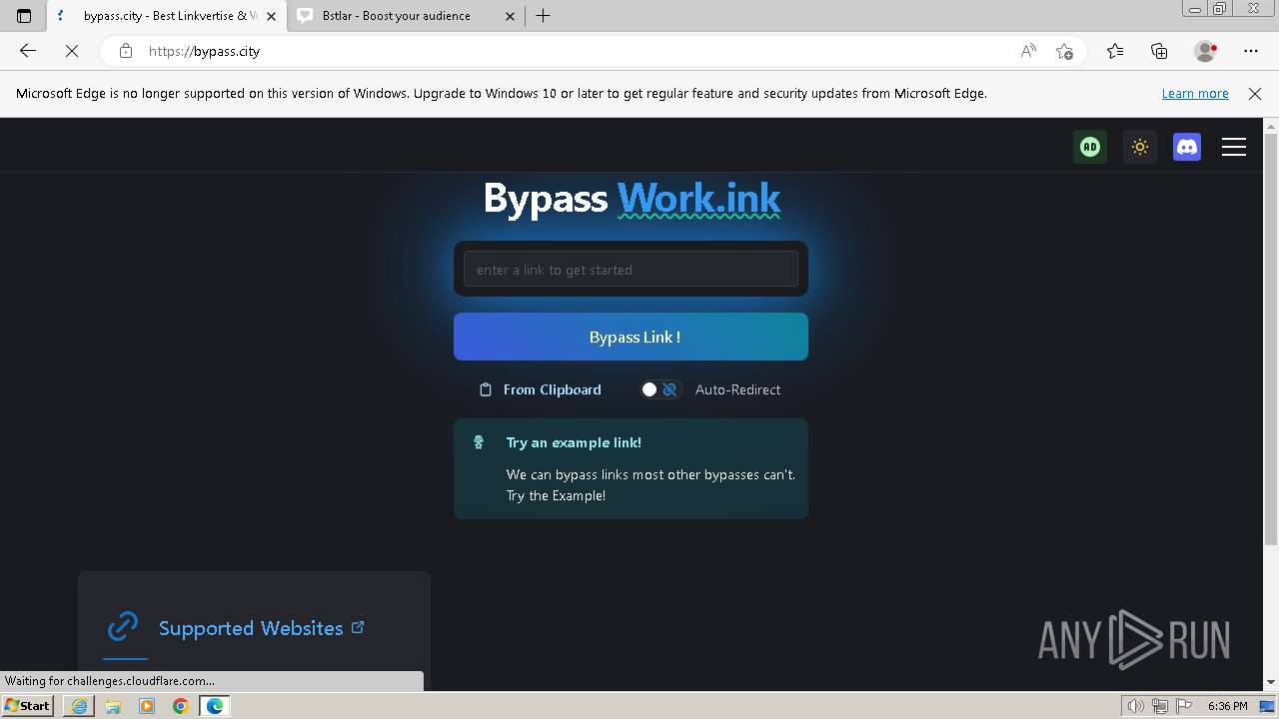Open a new browser tab
The image size is (1279, 719).
click(544, 16)
